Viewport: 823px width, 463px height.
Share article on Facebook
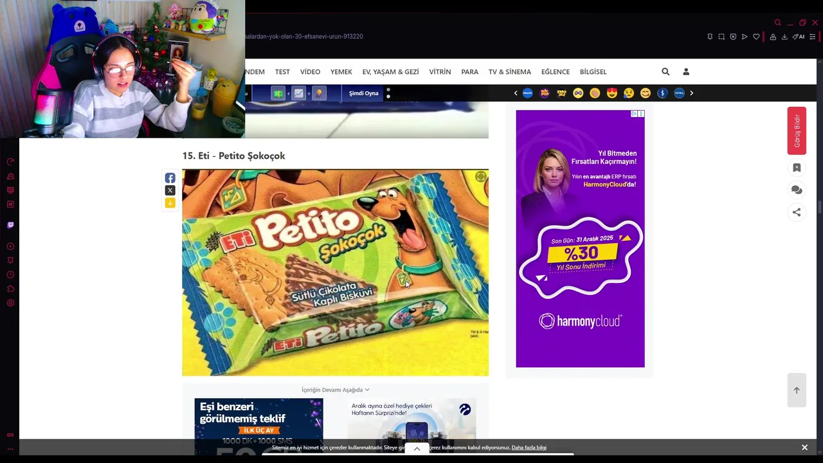(170, 178)
